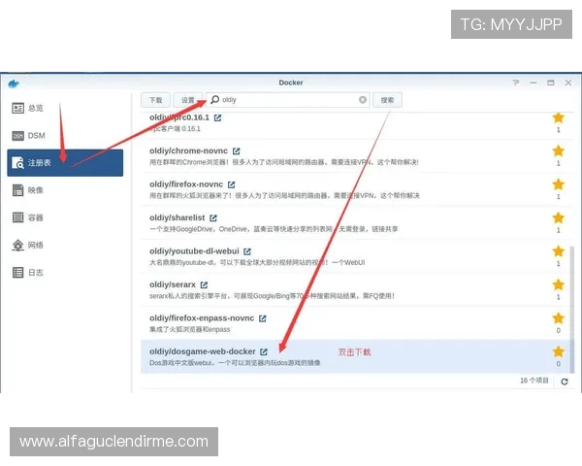The width and height of the screenshot is (582, 466).
Task: Select the oldiy/sharelist row name
Action: tap(178, 217)
